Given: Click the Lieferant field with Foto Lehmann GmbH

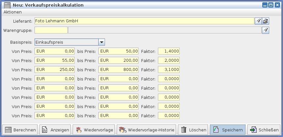Looking at the screenshot, I should [x=144, y=21].
